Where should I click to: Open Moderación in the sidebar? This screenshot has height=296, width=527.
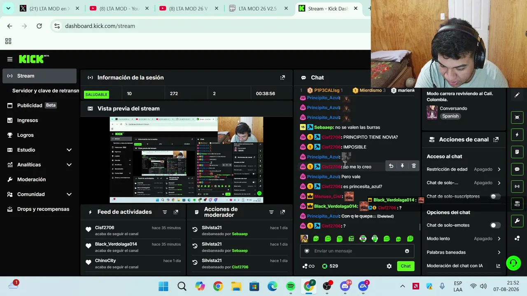40,180
